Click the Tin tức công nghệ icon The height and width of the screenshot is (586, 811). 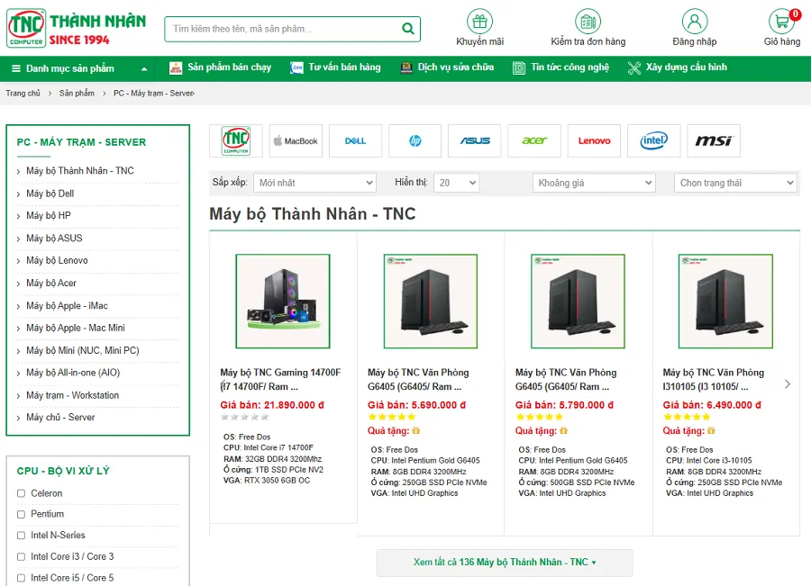click(x=519, y=68)
